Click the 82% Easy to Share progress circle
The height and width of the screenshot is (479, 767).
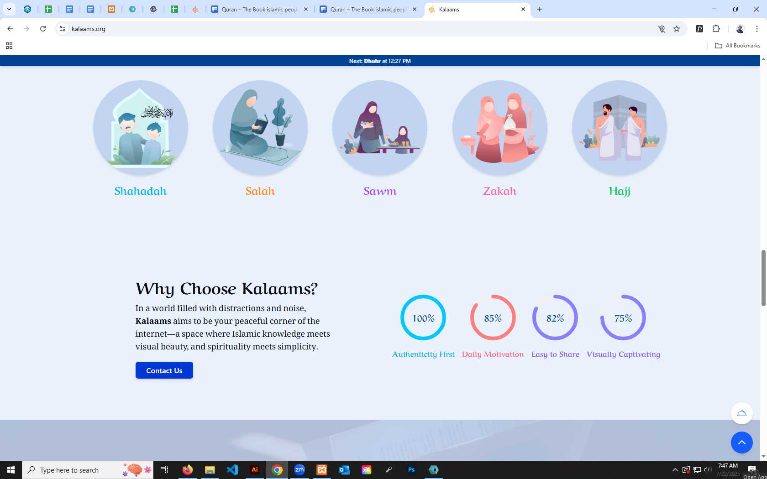[x=555, y=318]
